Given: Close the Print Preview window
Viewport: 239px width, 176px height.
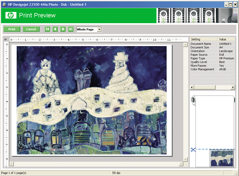Looking at the screenshot, I should (x=235, y=5).
